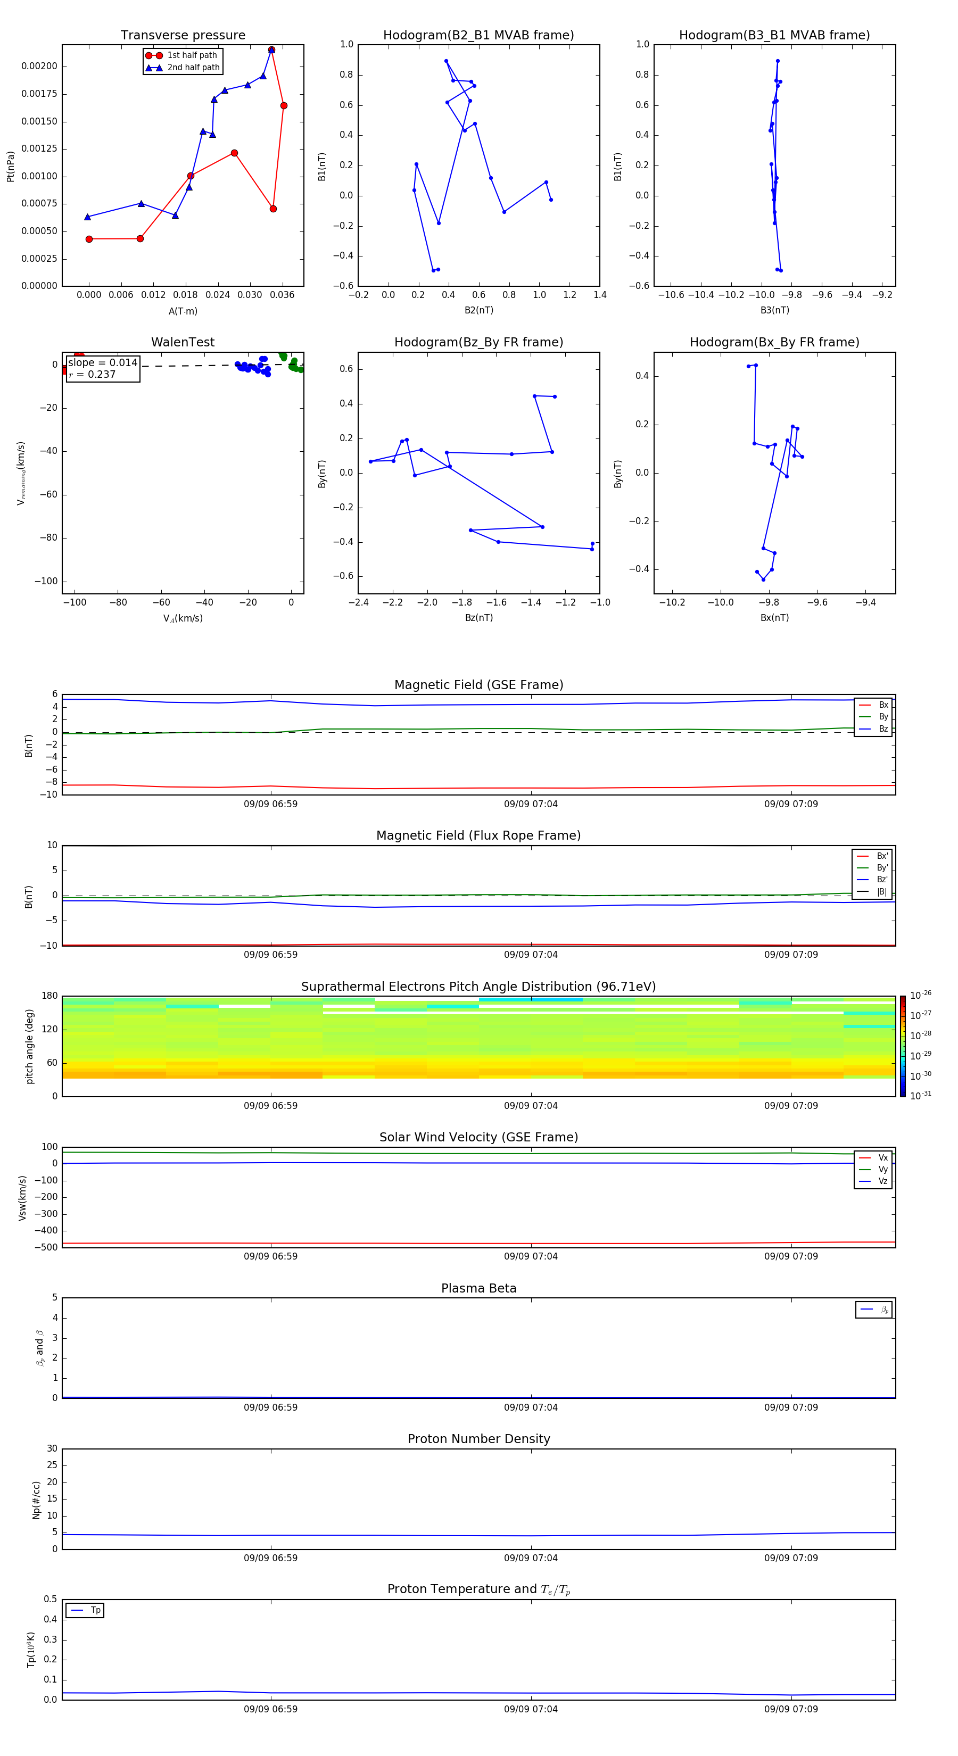Click the 'Bz(nT)' axis label of hodogram
This screenshot has width=958, height=1756.
(478, 618)
